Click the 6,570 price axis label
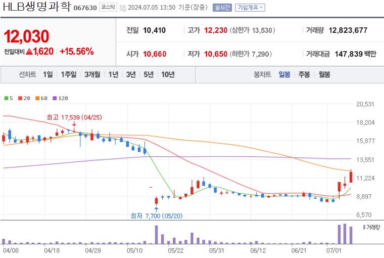Screen dimensions: 384x258 (364, 215)
